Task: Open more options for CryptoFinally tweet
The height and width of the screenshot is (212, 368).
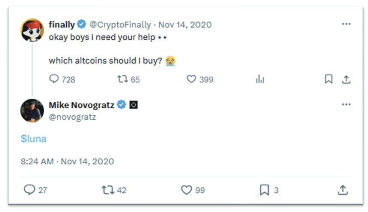Action: [346, 24]
